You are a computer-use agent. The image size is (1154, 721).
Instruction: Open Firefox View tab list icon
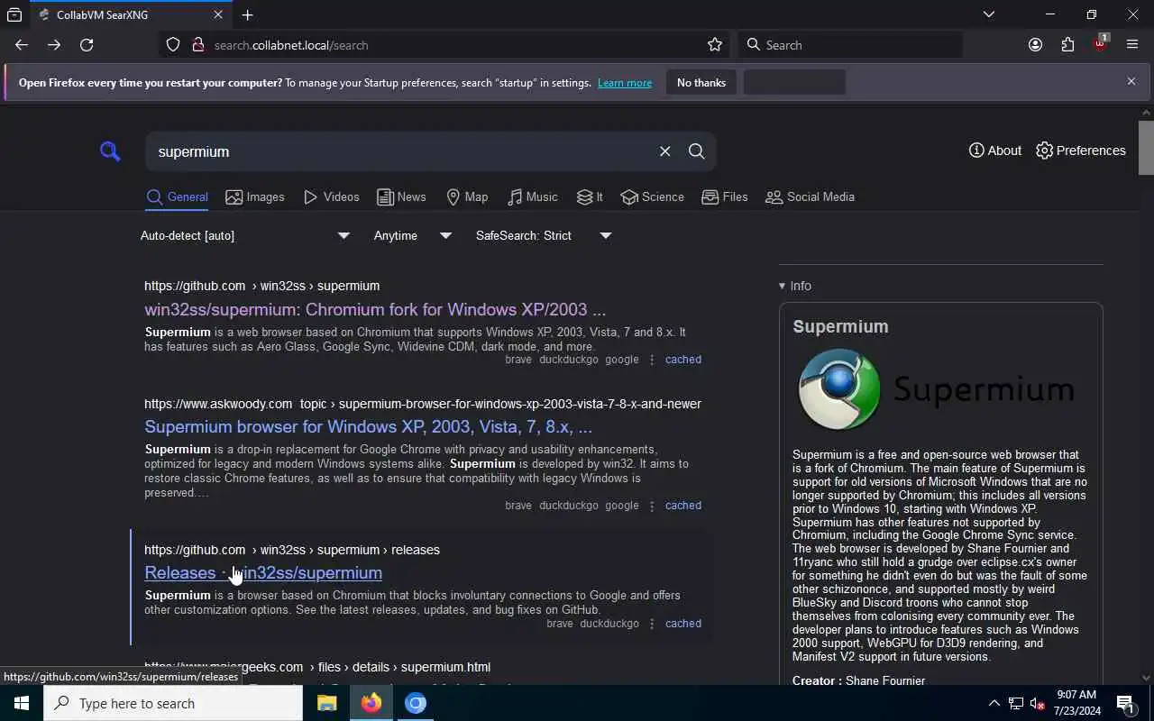pyautogui.click(x=14, y=14)
